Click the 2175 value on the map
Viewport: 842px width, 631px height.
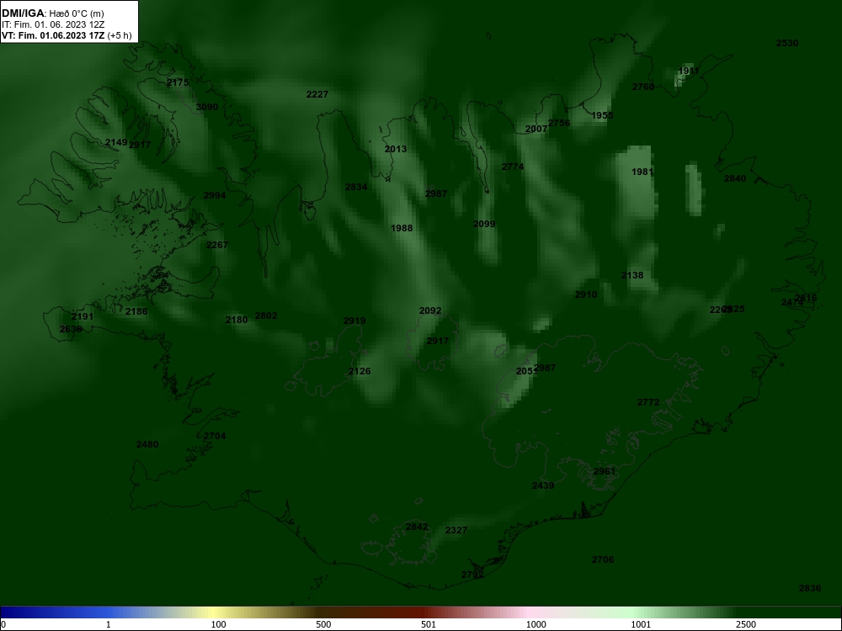178,82
